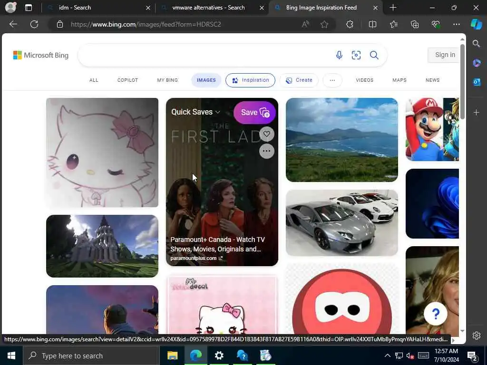Screen dimensions: 487x365
Task: Expand the Quick Saves dropdown
Action: pos(195,112)
